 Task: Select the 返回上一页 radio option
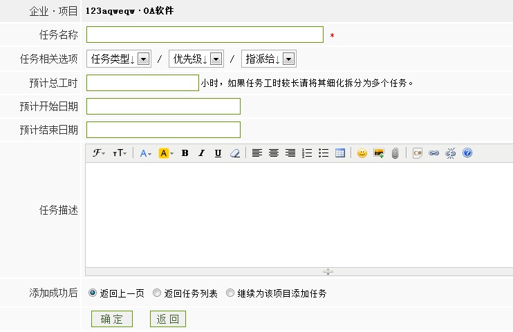(x=93, y=293)
